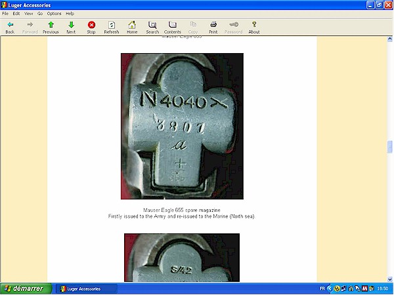
Task: Close the Luger Accessories window
Action: [389, 5]
